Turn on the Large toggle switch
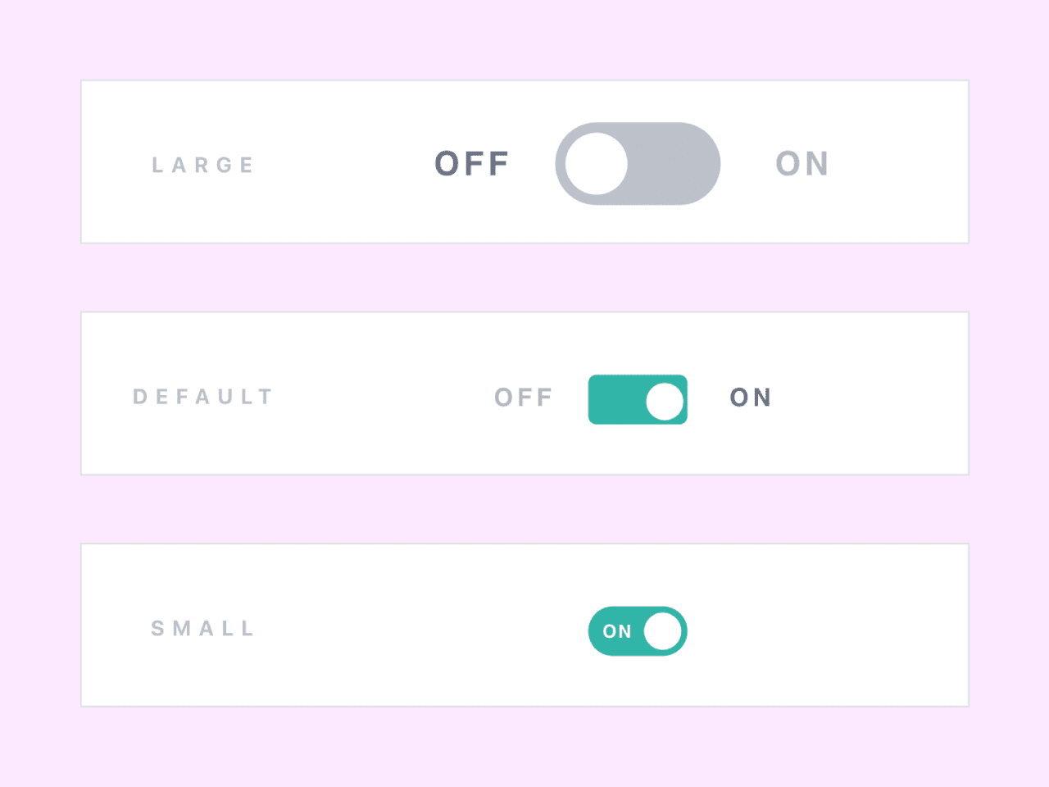1049x787 pixels. (x=638, y=163)
